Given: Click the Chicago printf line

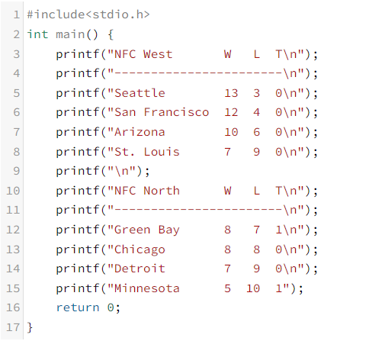Looking at the screenshot, I should click(187, 249).
